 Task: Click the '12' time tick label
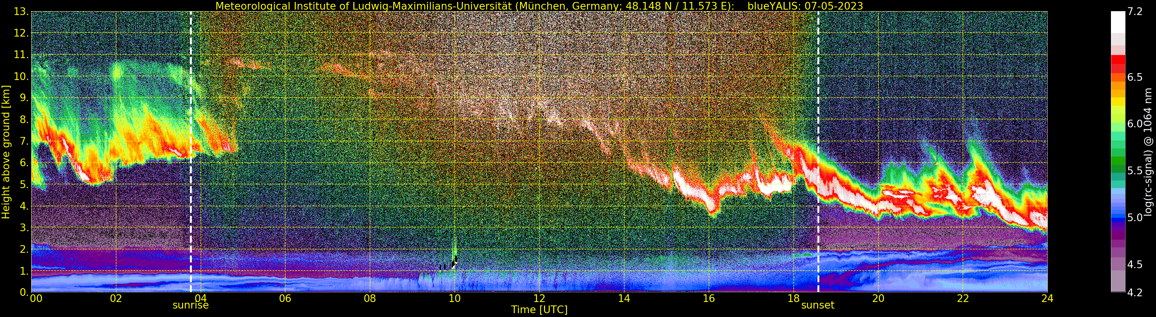coord(539,299)
